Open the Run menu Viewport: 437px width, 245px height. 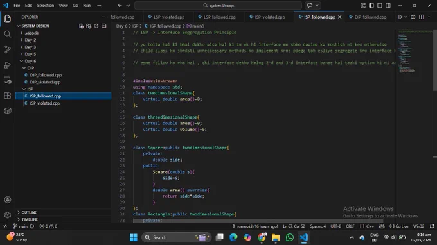coord(87,5)
